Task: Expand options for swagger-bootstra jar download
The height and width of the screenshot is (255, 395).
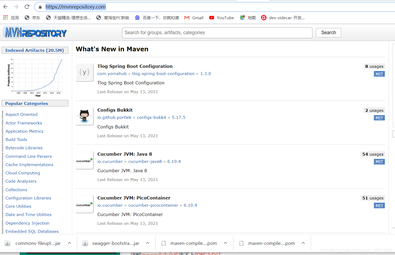Action: click(x=148, y=243)
